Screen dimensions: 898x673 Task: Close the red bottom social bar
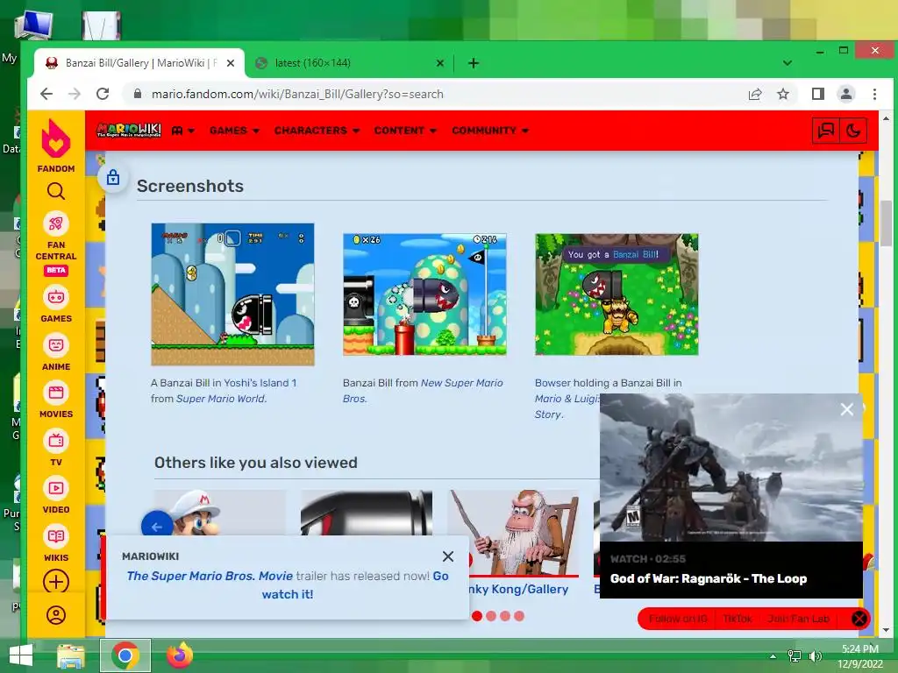[x=859, y=619]
